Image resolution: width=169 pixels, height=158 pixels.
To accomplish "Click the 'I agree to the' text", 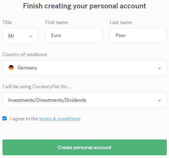I will pos(24,119).
